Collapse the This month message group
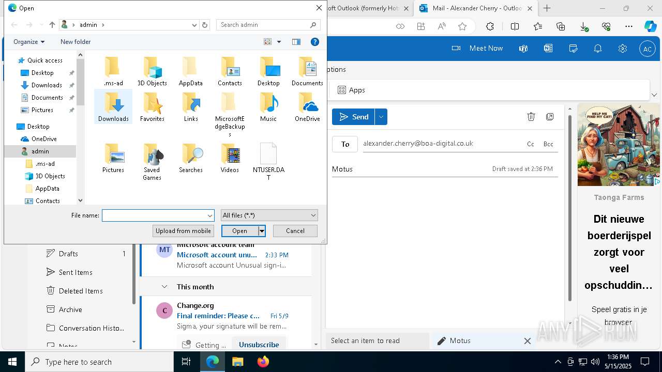 click(164, 287)
